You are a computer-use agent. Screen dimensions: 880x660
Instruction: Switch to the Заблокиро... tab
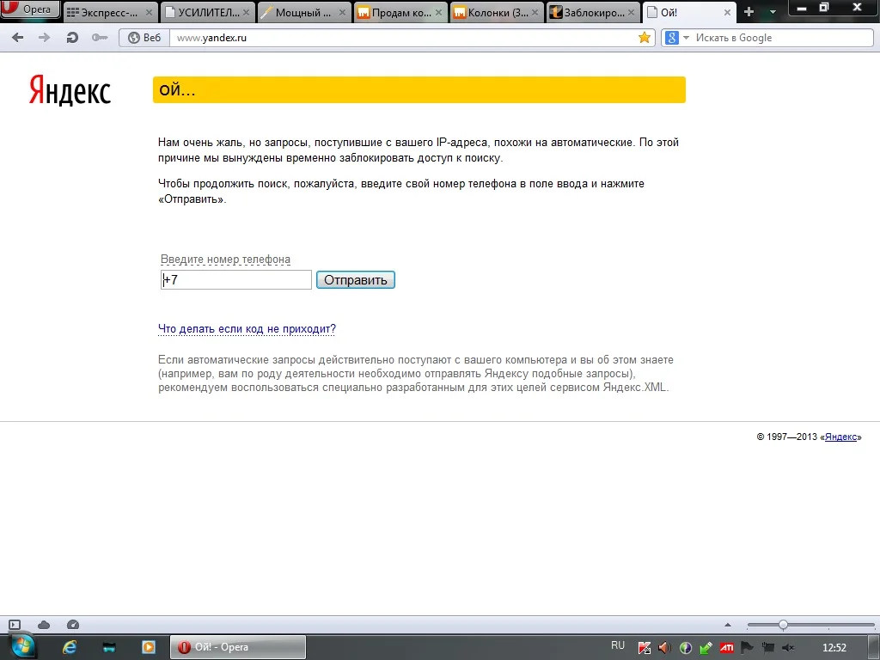click(x=594, y=12)
